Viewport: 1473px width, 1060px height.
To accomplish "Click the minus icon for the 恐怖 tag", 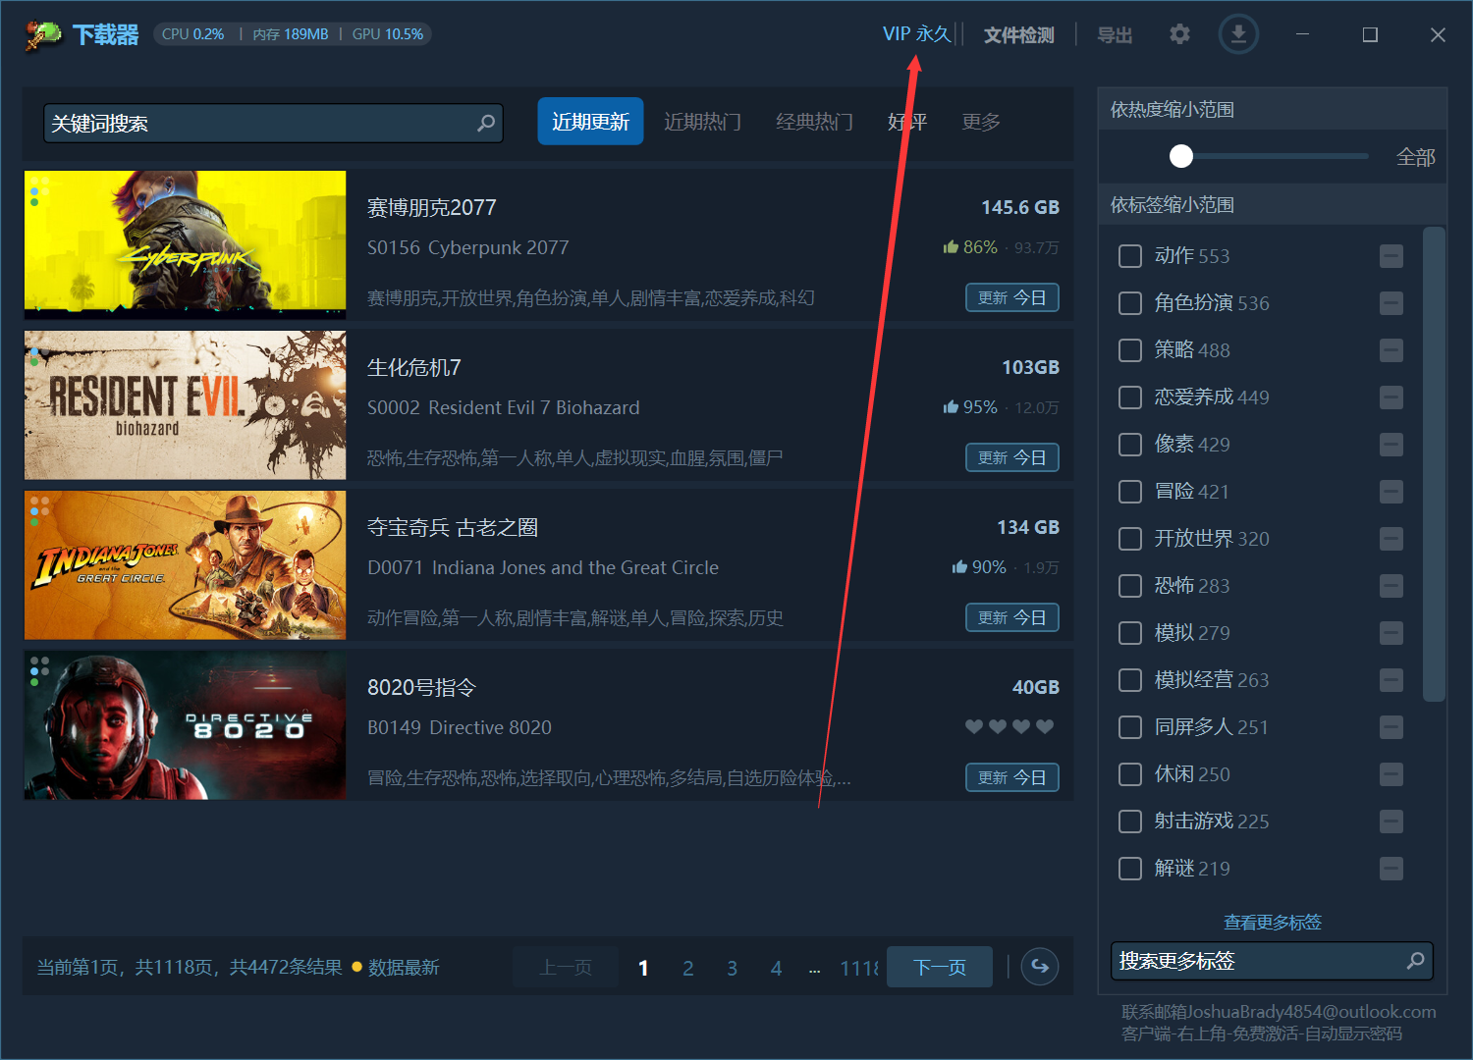I will click(1391, 586).
